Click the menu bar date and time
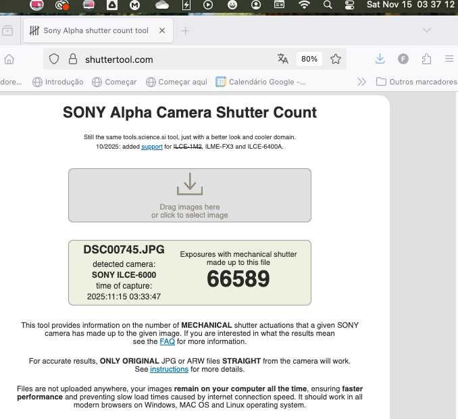Image resolution: width=458 pixels, height=419 pixels. 411,5
